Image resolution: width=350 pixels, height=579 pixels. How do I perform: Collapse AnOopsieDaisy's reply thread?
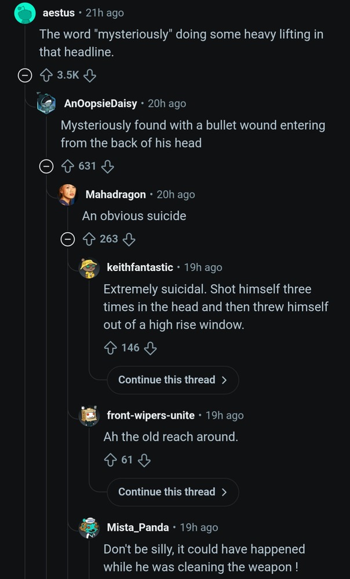pos(46,167)
